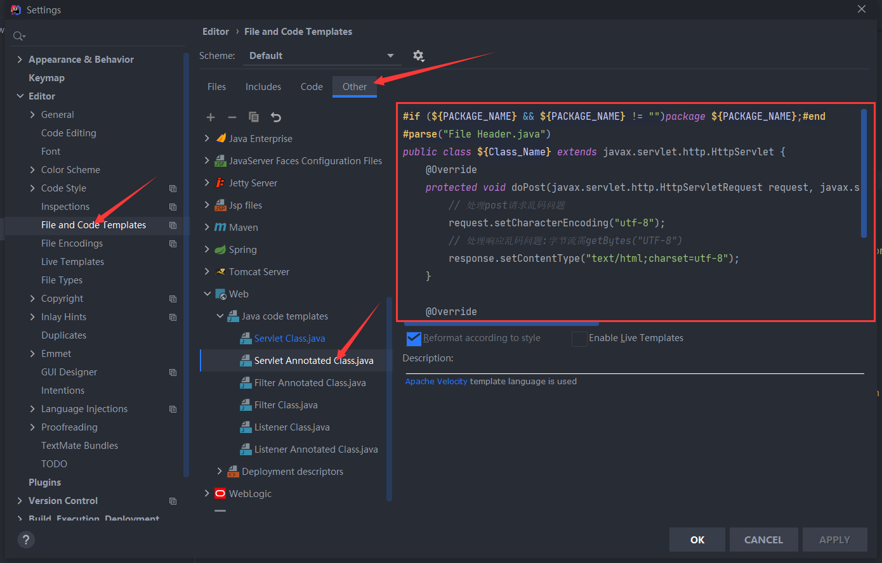The height and width of the screenshot is (563, 882).
Task: Uncheck Reformat according to style
Action: (x=414, y=339)
